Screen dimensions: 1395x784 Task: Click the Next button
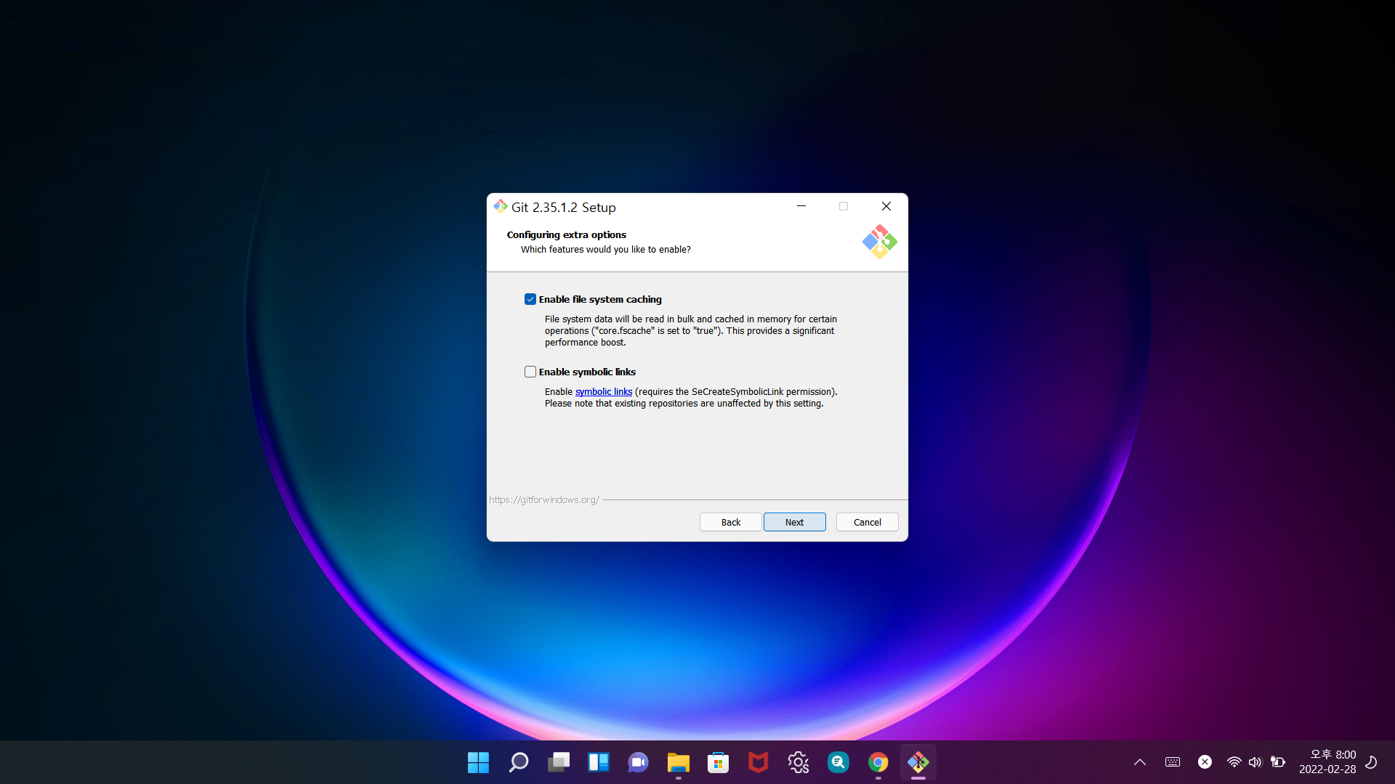pyautogui.click(x=794, y=522)
